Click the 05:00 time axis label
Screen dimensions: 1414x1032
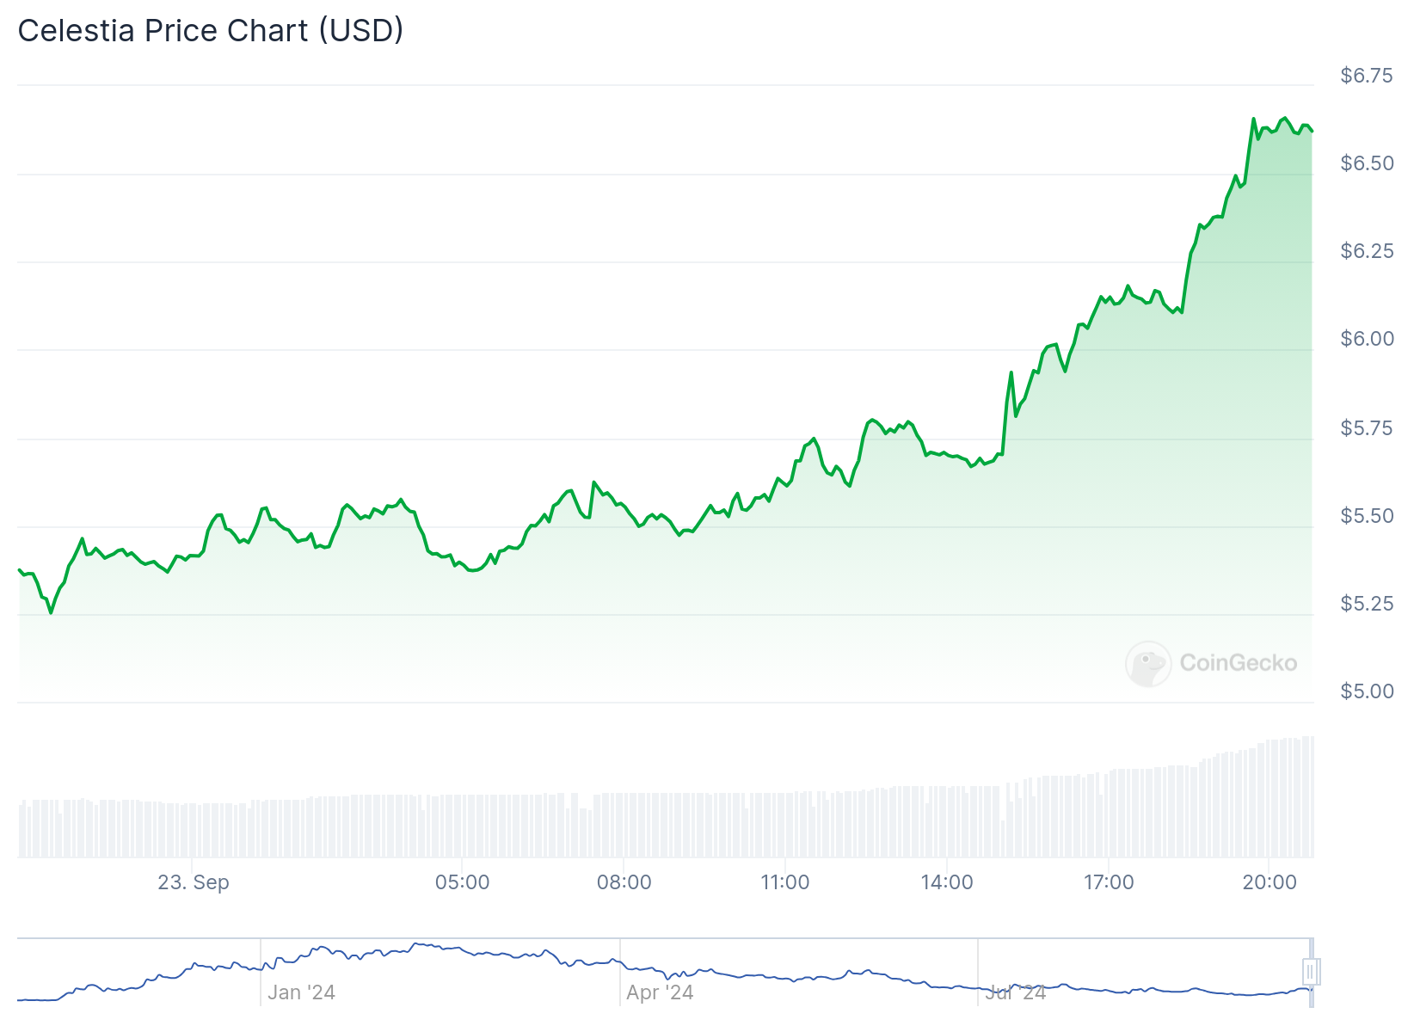pyautogui.click(x=462, y=882)
